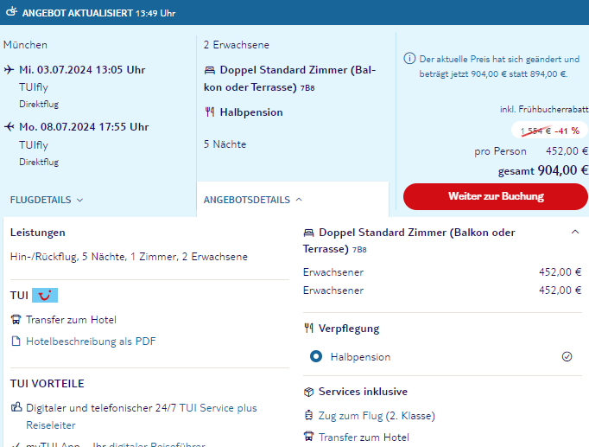
Task: Click '2 Erwachsene' travelers text
Action: 237,45
